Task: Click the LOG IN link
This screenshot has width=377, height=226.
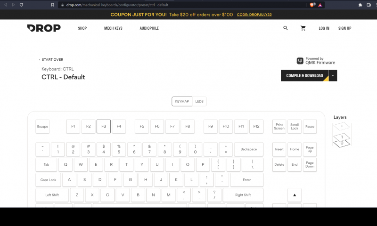Action: [324, 28]
